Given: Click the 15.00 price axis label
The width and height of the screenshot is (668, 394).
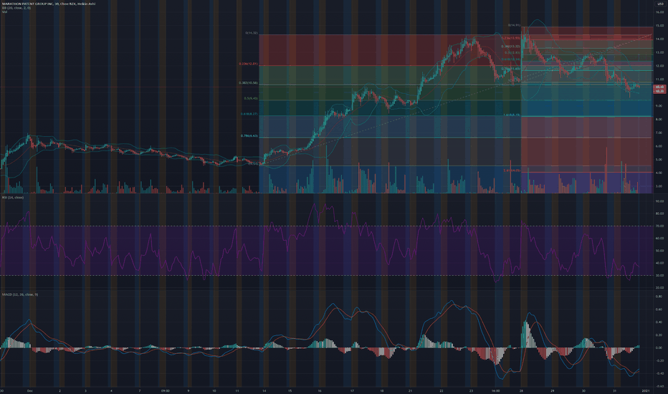Looking at the screenshot, I should point(660,26).
